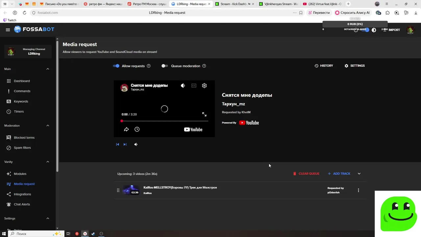Open user profile avatar menu
This screenshot has width=421, height=237.
coord(410,30)
